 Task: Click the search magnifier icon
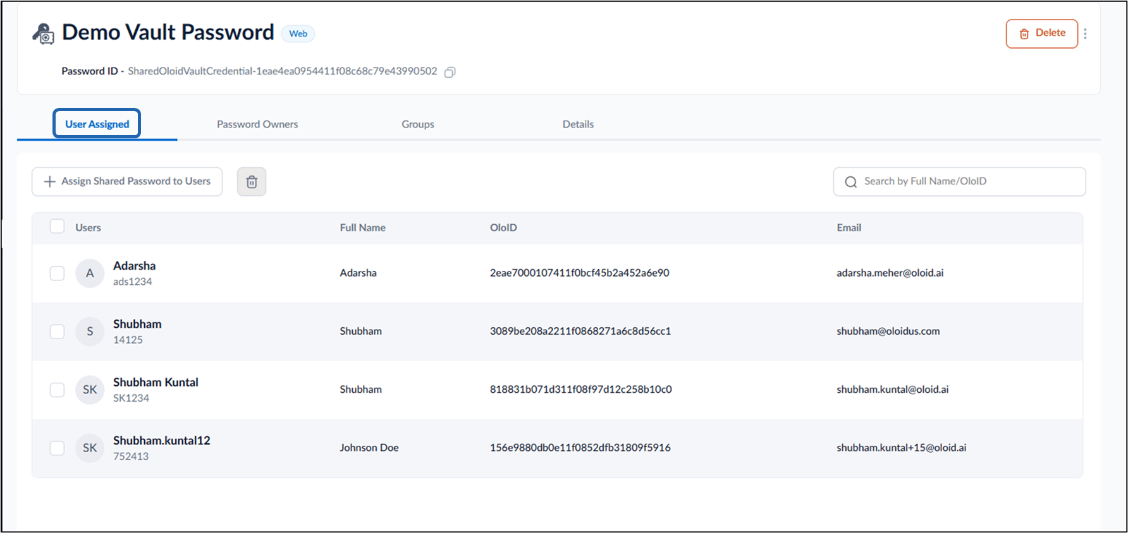[x=851, y=182]
